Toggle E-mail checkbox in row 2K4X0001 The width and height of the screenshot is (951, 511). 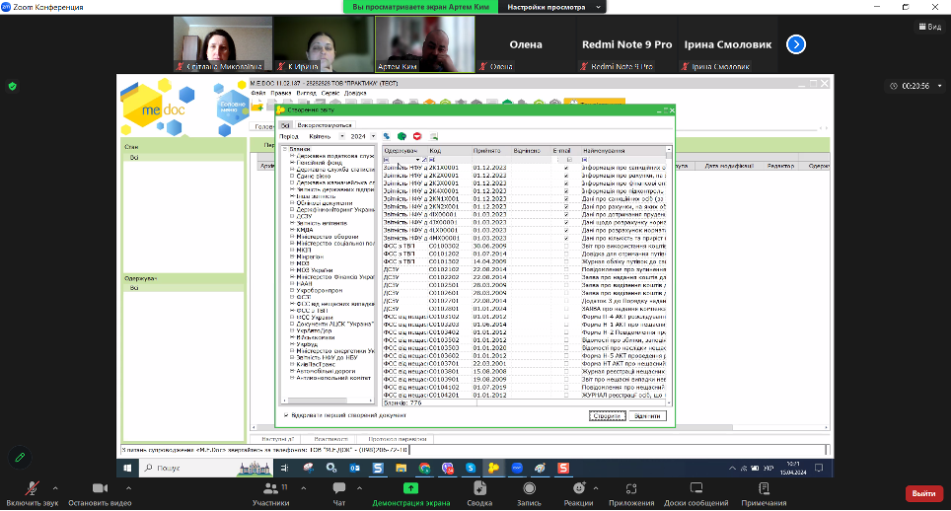pos(566,191)
